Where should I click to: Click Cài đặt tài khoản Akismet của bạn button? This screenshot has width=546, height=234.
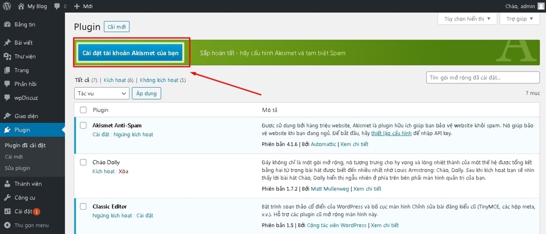130,53
